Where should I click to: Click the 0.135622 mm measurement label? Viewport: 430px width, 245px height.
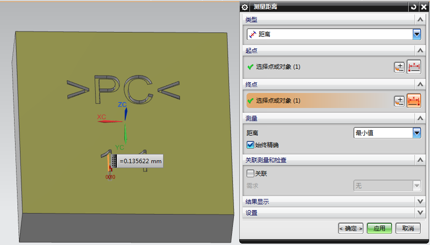(140, 161)
